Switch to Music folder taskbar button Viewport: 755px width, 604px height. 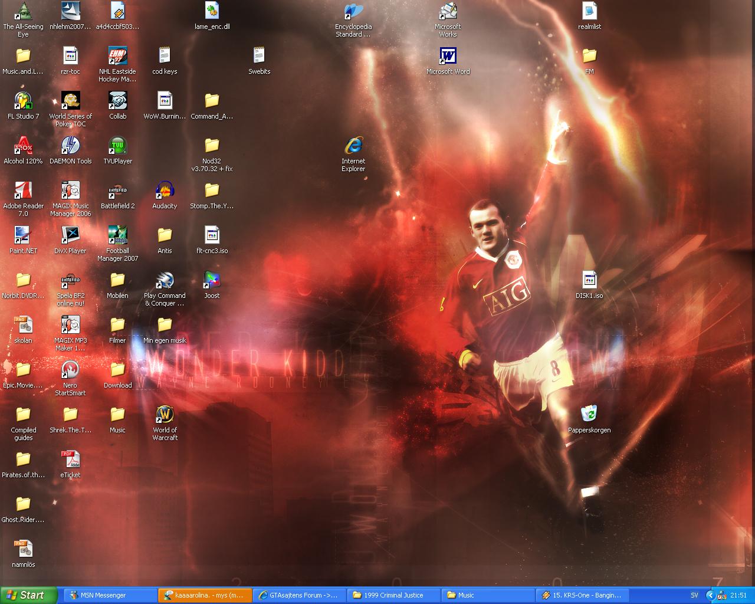point(488,595)
